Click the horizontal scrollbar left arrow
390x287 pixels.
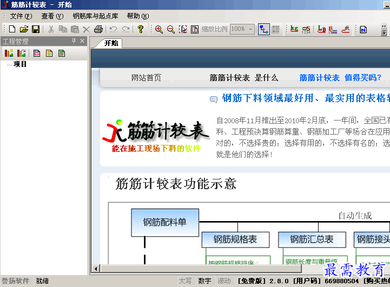click(x=96, y=269)
